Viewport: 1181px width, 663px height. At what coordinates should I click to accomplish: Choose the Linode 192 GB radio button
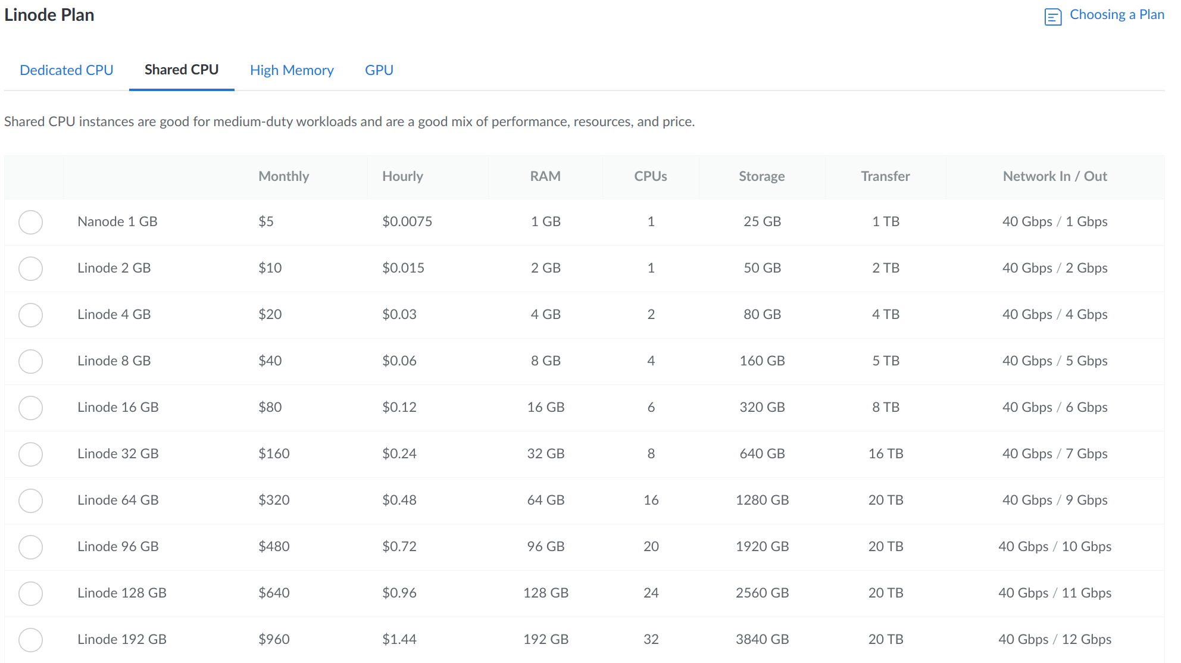pos(30,640)
